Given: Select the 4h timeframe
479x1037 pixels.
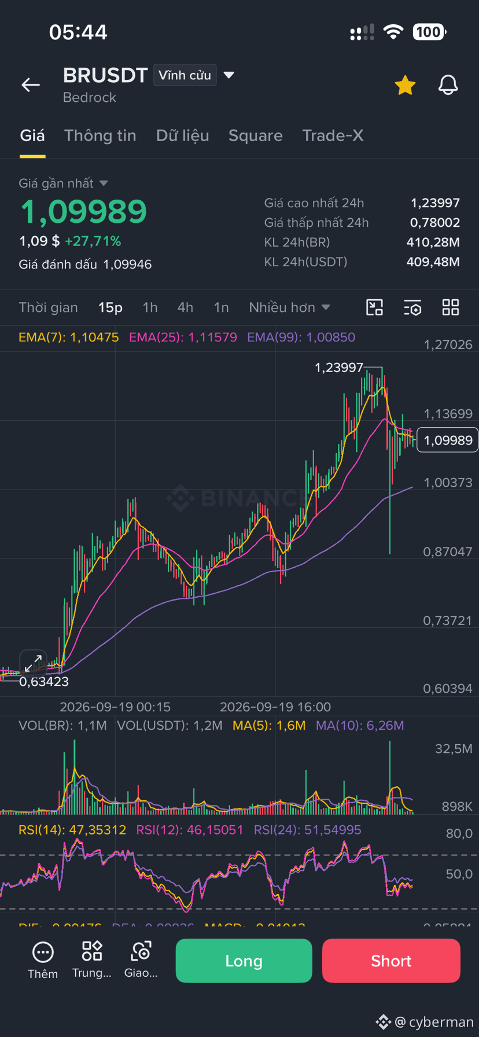Looking at the screenshot, I should tap(185, 307).
